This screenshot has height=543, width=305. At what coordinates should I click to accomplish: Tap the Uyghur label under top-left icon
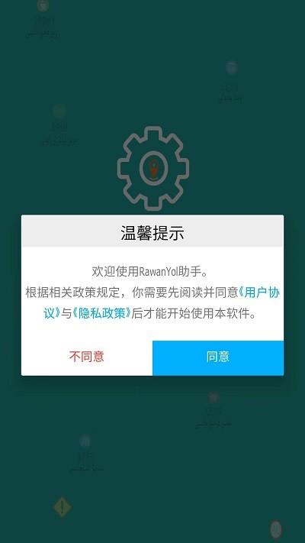point(43,35)
